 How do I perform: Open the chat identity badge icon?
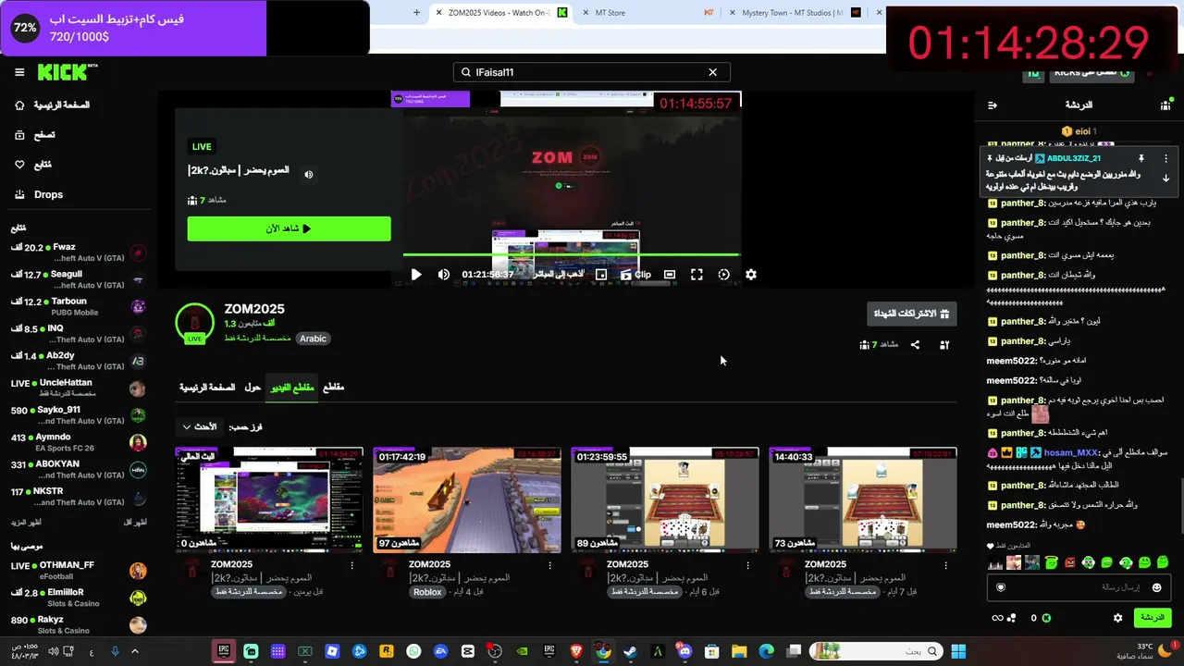(1001, 587)
